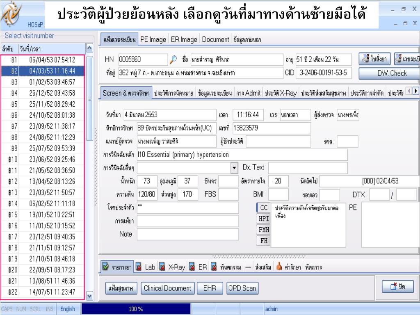The image size is (420, 315).
Task: Select the แฟ้มเวชระเบียน tab
Action: pyautogui.click(x=119, y=39)
